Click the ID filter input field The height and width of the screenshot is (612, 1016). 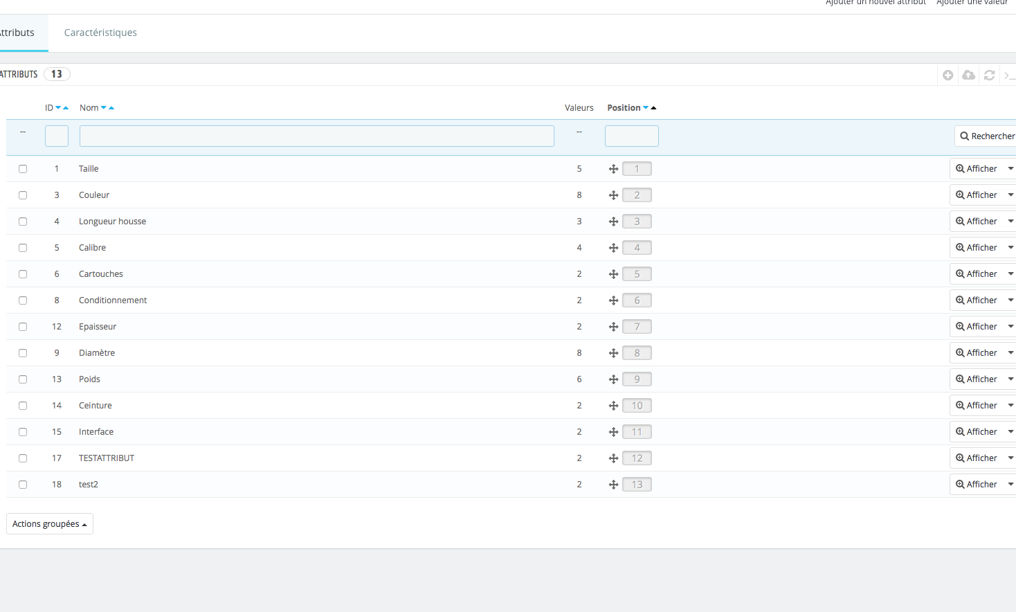[x=57, y=136]
